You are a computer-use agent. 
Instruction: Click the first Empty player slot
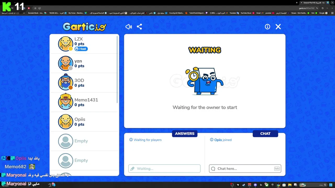tap(84, 141)
